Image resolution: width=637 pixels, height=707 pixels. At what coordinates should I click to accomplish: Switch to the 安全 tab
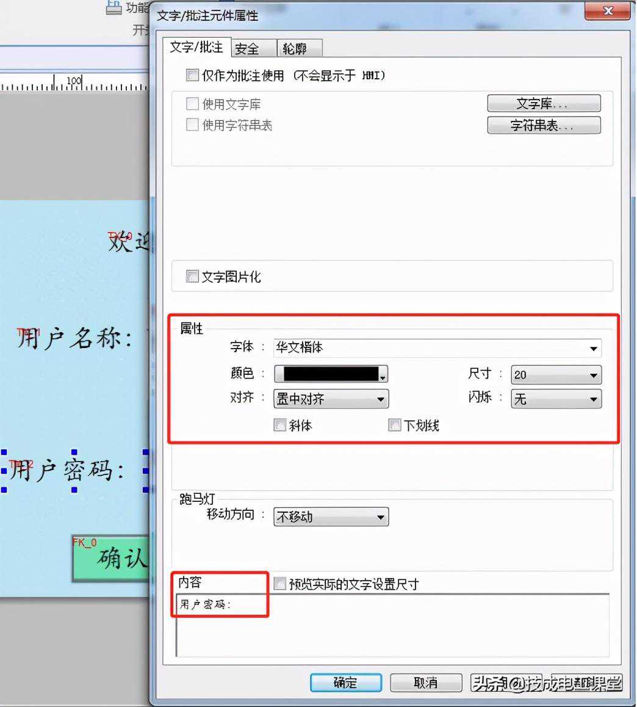tap(247, 49)
